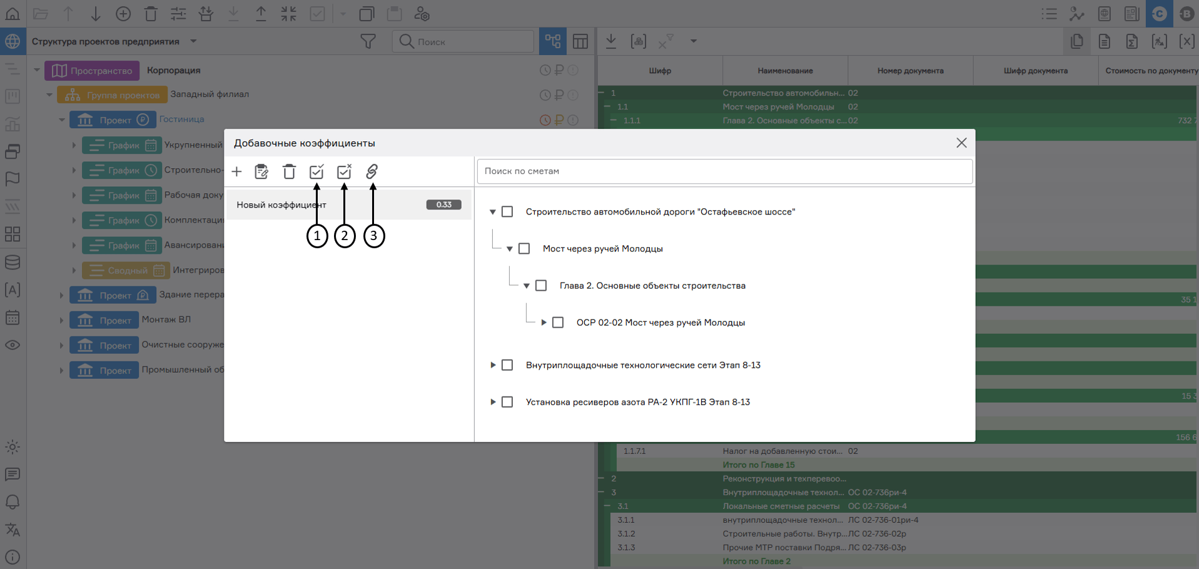The height and width of the screenshot is (569, 1199).
Task: Switch to table view icon
Action: click(580, 42)
